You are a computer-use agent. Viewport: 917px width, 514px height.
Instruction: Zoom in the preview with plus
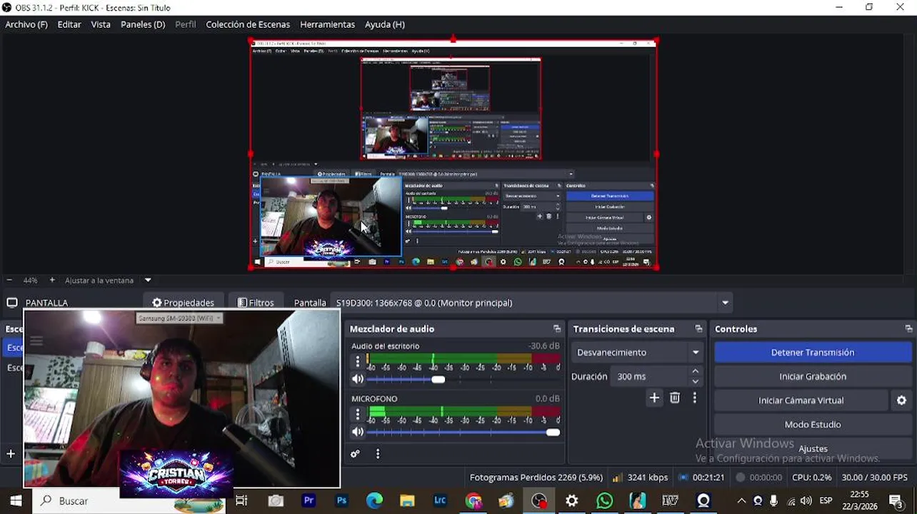52,280
